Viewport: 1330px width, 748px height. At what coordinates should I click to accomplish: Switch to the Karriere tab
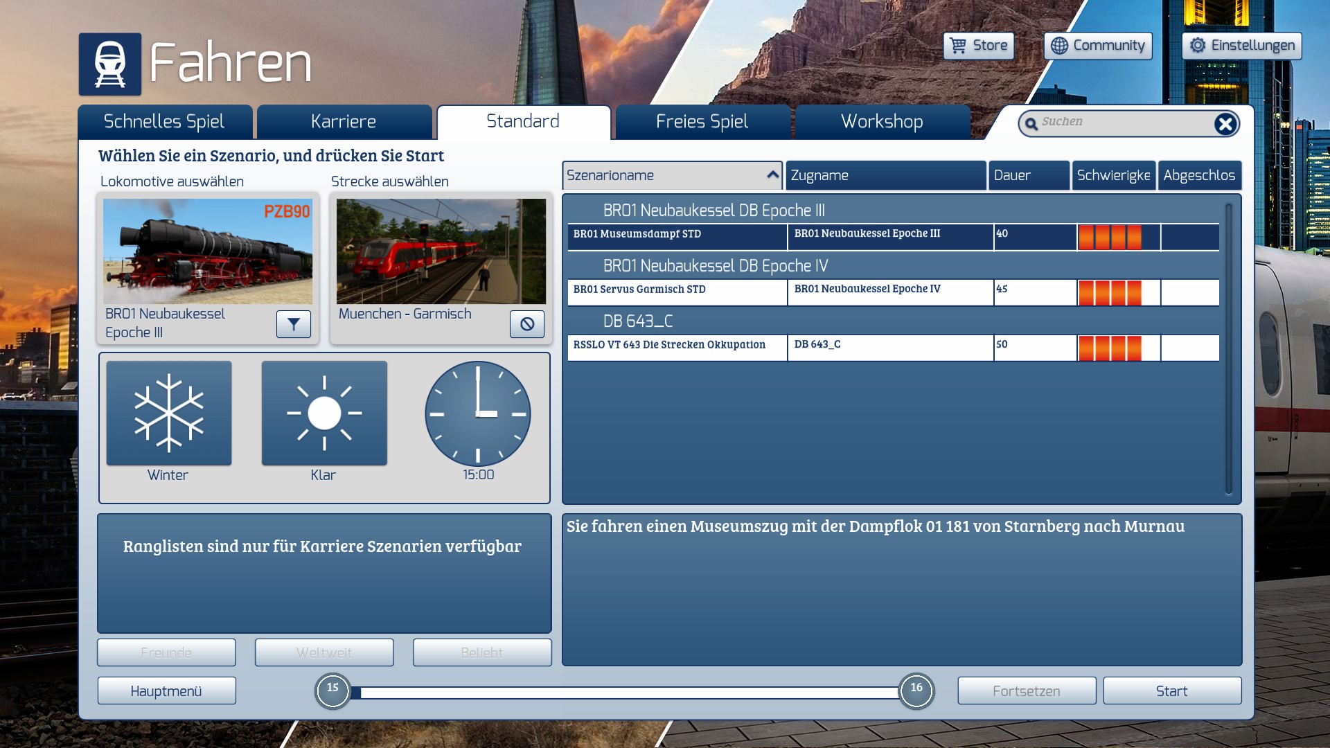(x=344, y=122)
